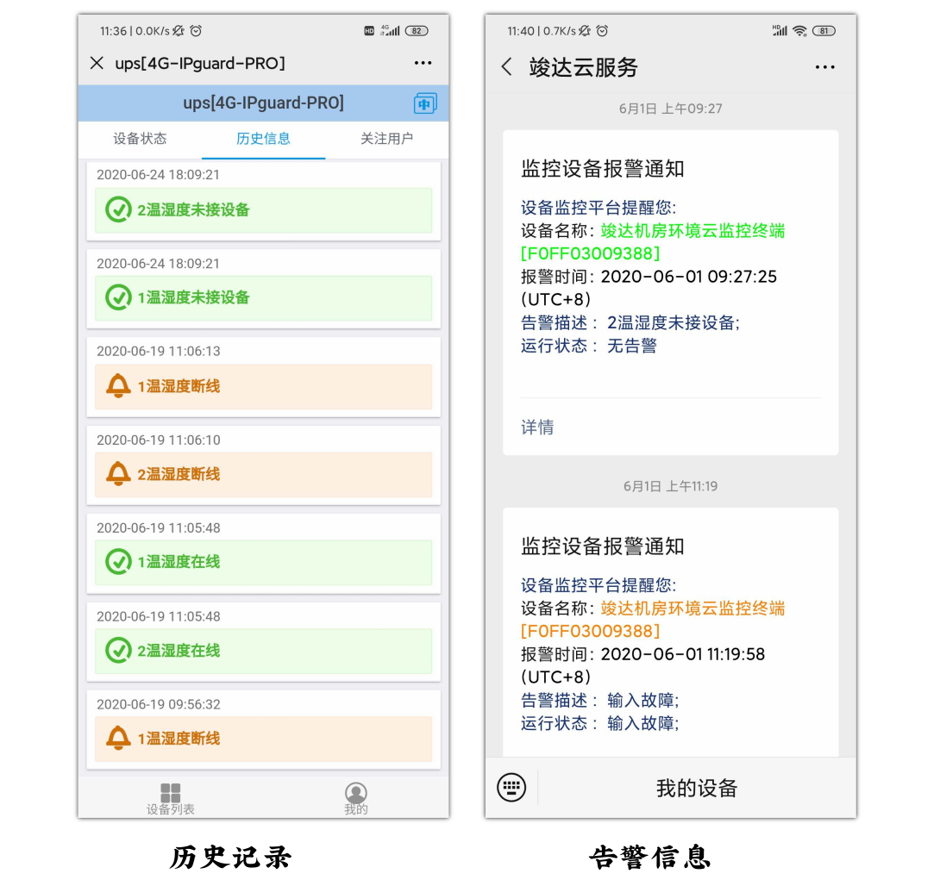The height and width of the screenshot is (880, 940).
Task: Tap the keyboard icon beside 我的设备
Action: pos(511,787)
